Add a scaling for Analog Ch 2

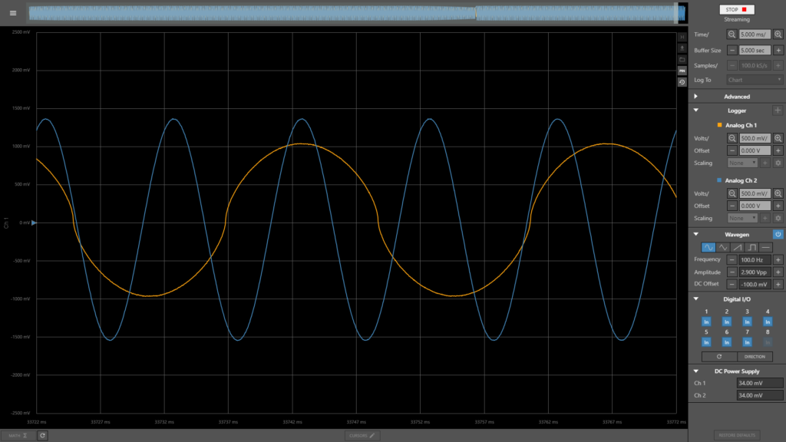pos(765,218)
